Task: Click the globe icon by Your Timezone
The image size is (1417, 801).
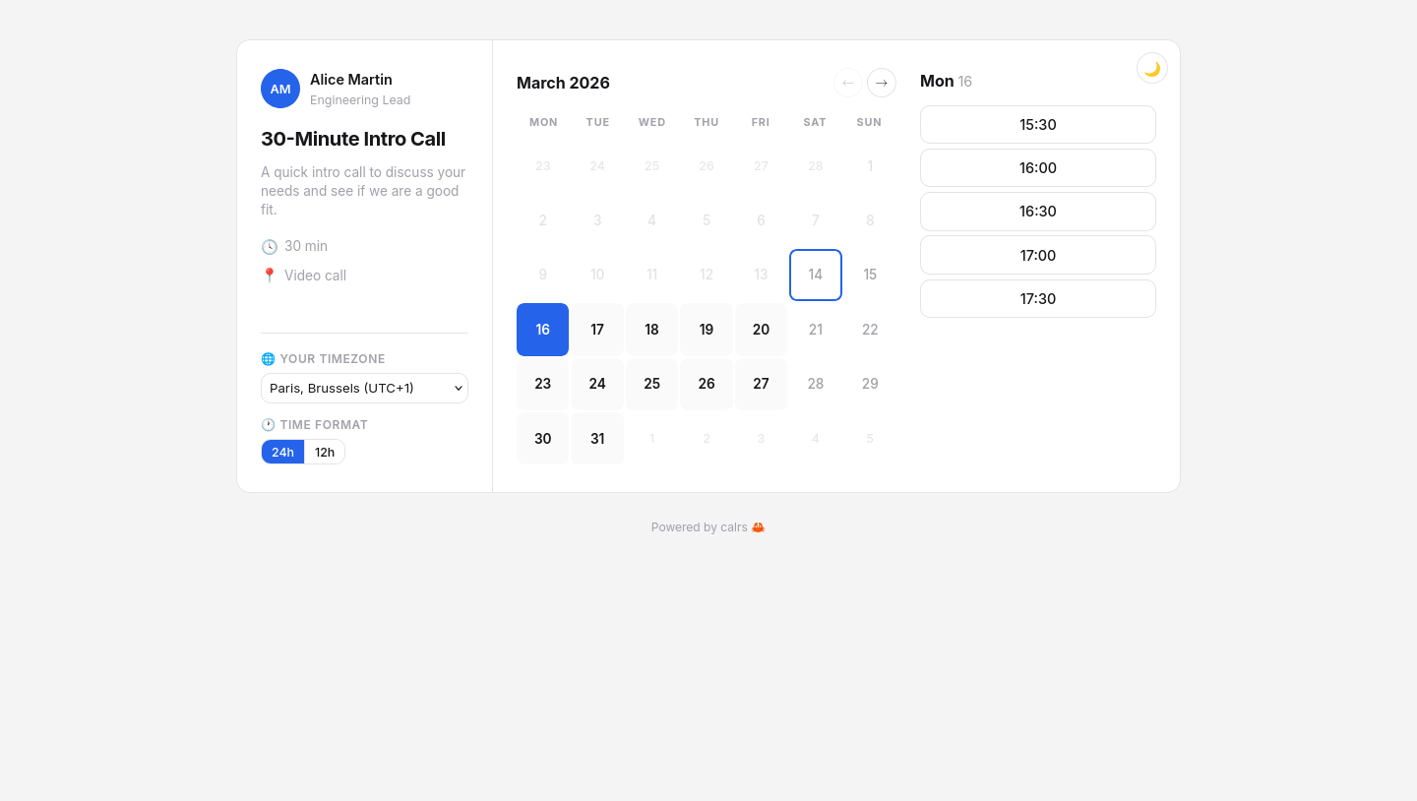Action: (269, 359)
